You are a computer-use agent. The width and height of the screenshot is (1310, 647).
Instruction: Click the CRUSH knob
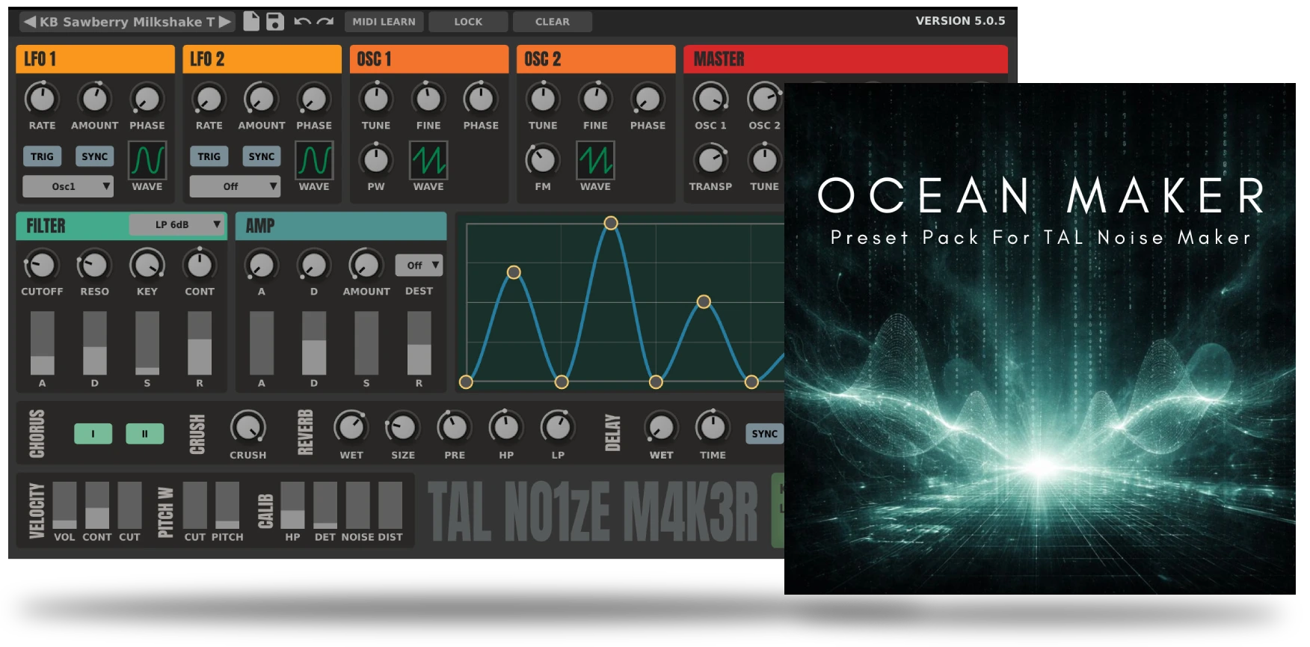coord(248,427)
